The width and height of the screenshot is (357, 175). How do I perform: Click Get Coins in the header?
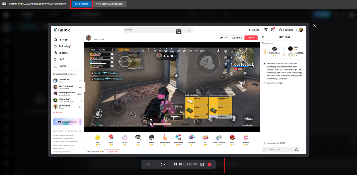coord(286,30)
